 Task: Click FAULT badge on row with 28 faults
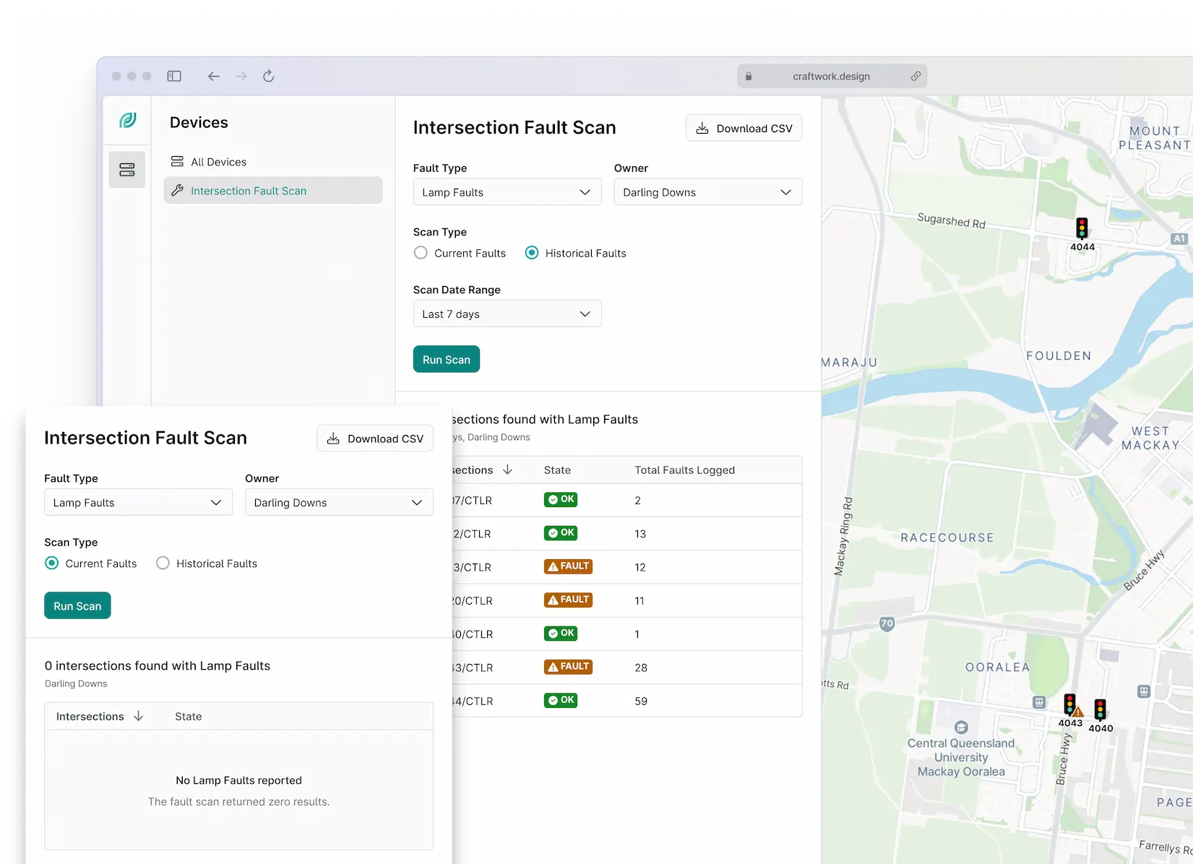tap(568, 667)
